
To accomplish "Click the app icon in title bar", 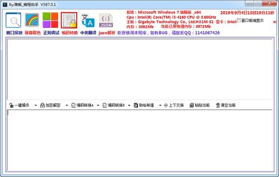I will point(5,5).
